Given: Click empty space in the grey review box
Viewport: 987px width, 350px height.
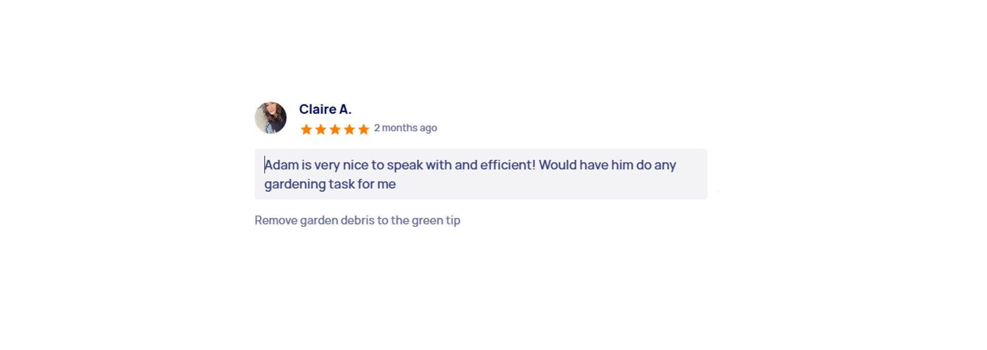Looking at the screenshot, I should [565, 186].
